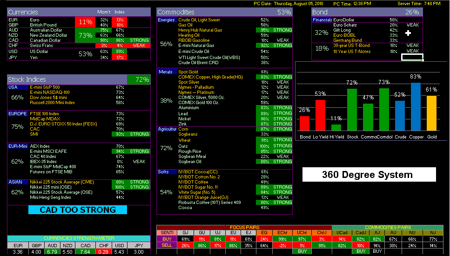Click the Agricultur category label

click(x=167, y=129)
